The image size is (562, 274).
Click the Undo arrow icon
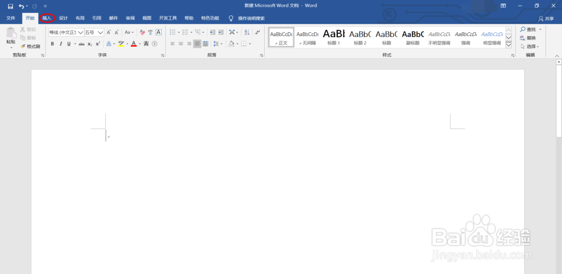pyautogui.click(x=21, y=6)
